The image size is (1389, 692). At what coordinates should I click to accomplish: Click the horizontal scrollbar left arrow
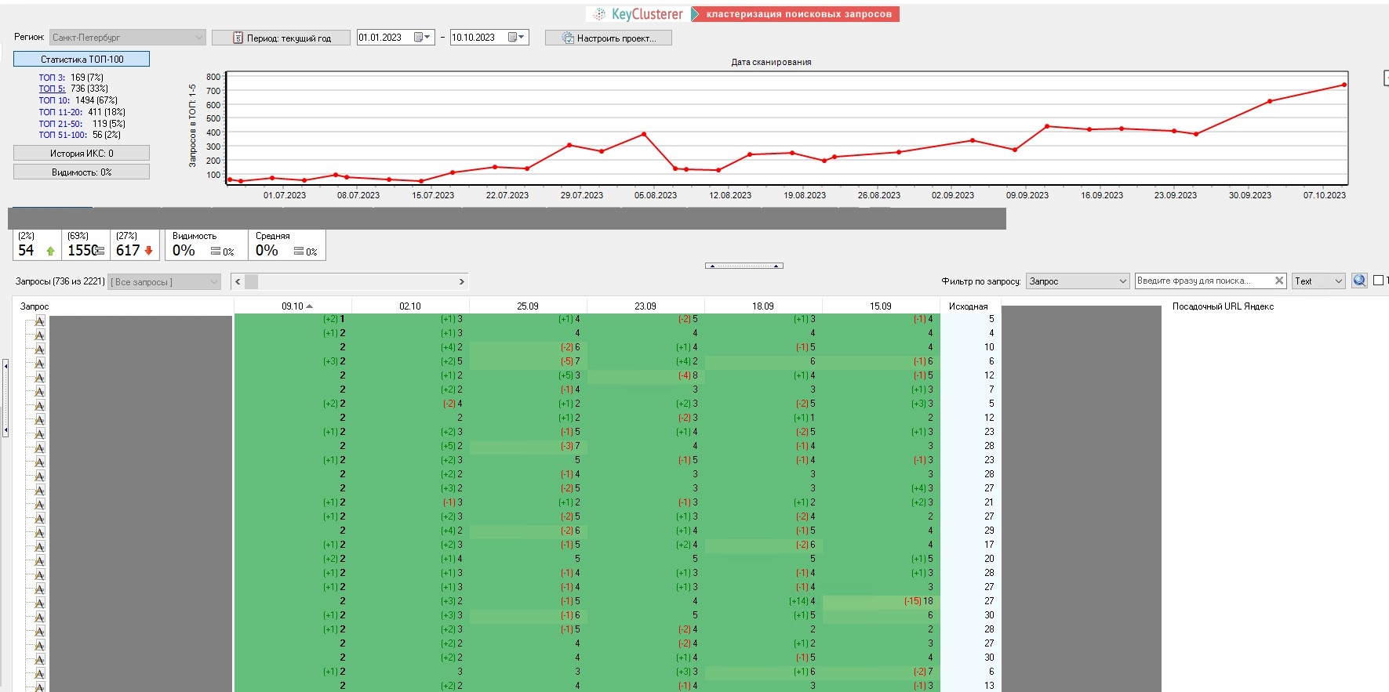point(238,281)
